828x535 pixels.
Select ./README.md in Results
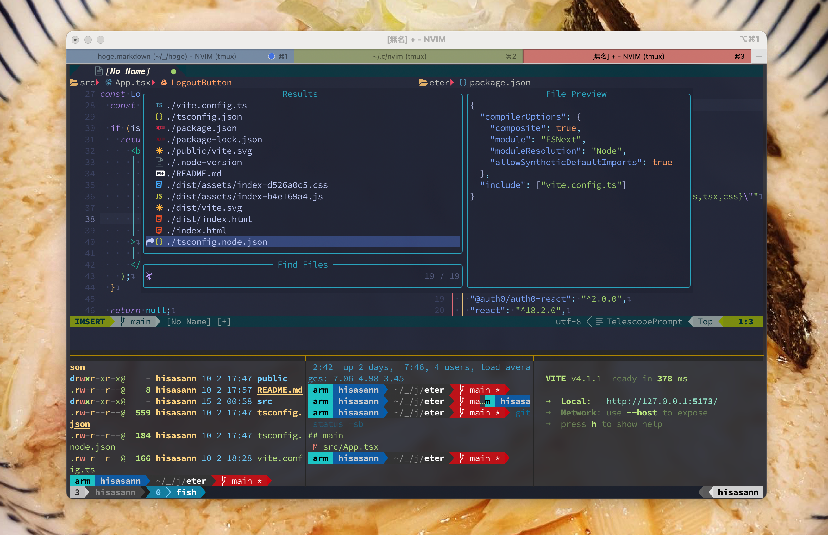click(x=194, y=174)
